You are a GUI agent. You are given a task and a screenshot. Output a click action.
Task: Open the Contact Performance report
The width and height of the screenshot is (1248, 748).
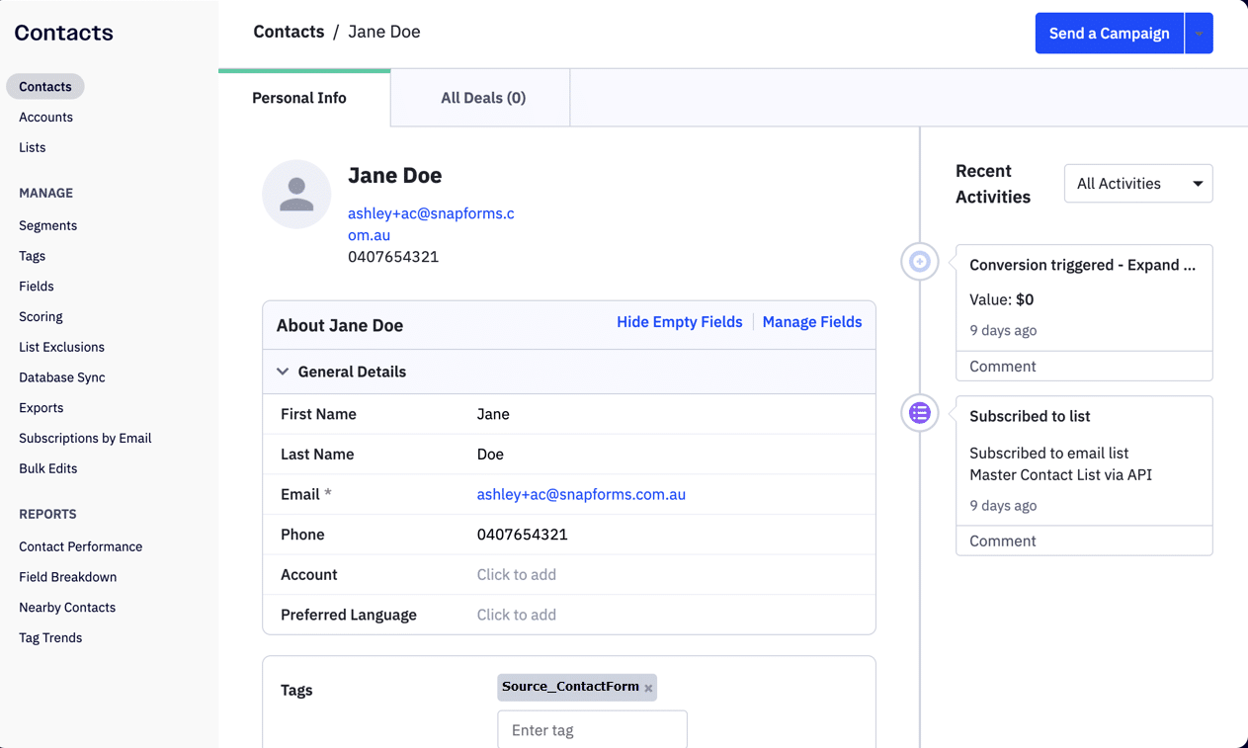tap(81, 546)
